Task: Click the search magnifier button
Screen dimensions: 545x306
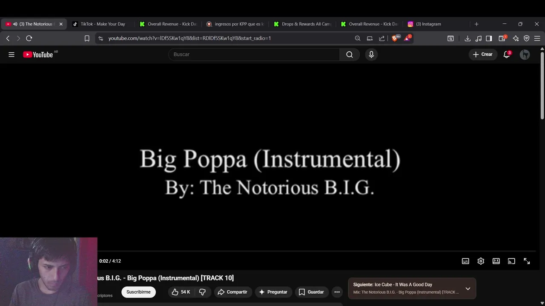Action: pyautogui.click(x=350, y=54)
